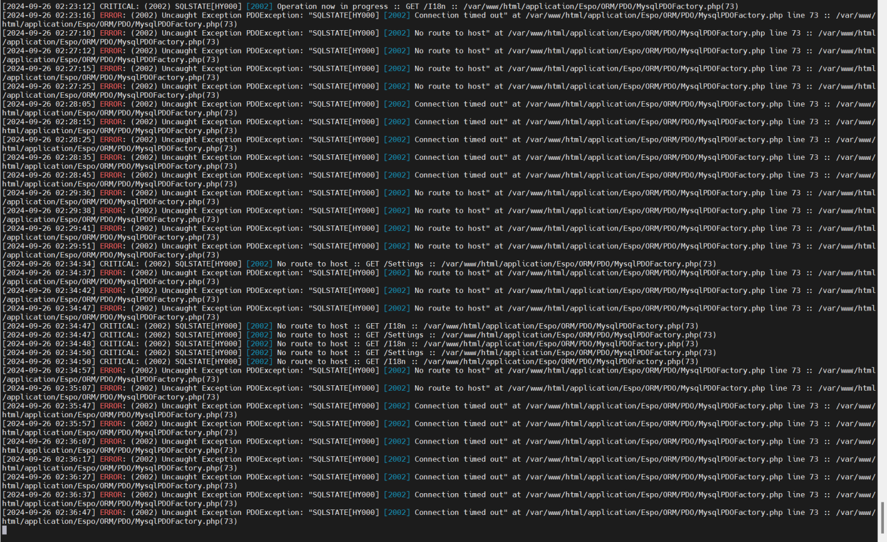
Task: Click PDOException text on the 02:35:47 line
Action: point(275,406)
